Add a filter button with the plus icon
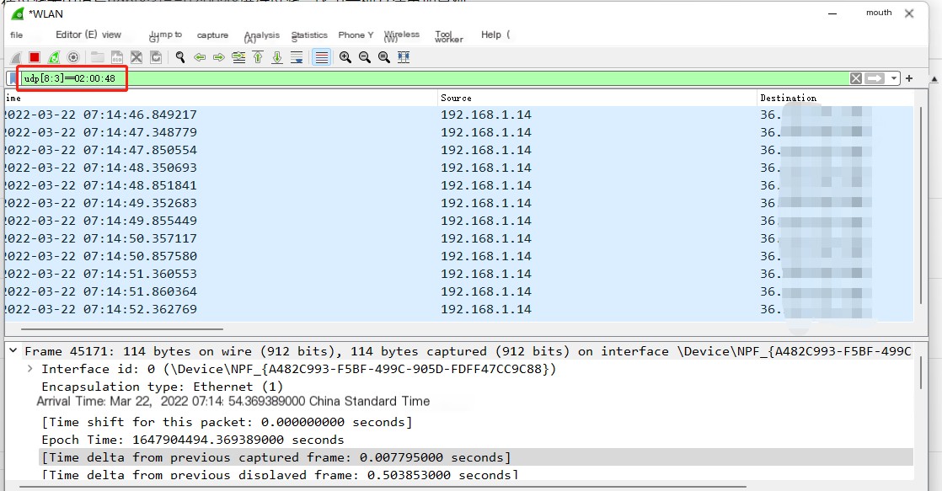Screen dimensions: 942x491 click(909, 78)
